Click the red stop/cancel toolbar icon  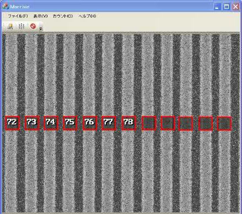point(33,26)
